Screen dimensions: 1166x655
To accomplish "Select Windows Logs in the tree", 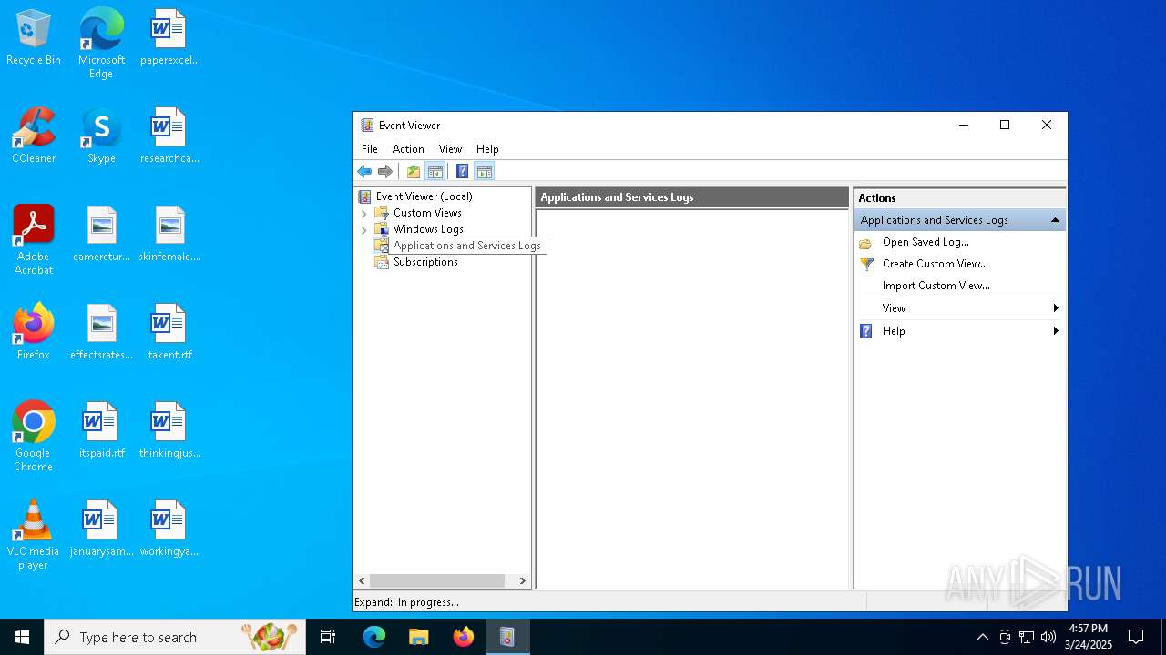I will click(x=428, y=228).
